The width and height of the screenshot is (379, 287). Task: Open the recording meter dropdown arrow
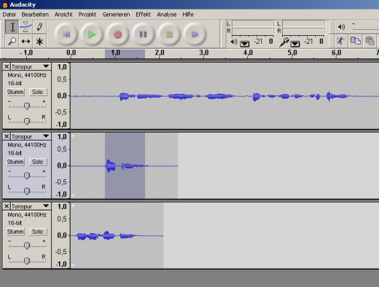click(x=294, y=44)
